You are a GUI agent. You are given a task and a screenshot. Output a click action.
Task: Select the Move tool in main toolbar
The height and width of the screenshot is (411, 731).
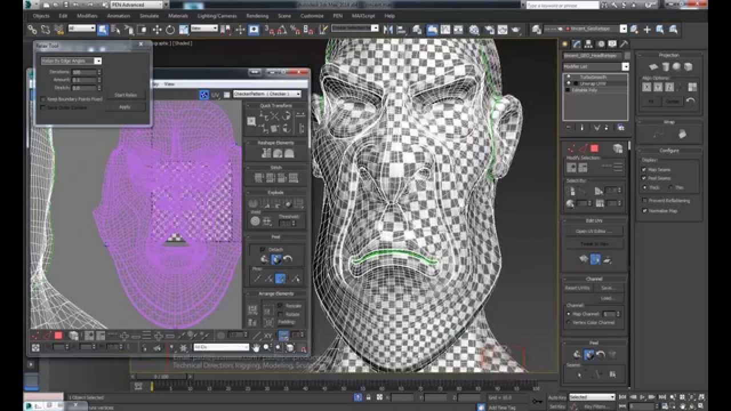(156, 30)
